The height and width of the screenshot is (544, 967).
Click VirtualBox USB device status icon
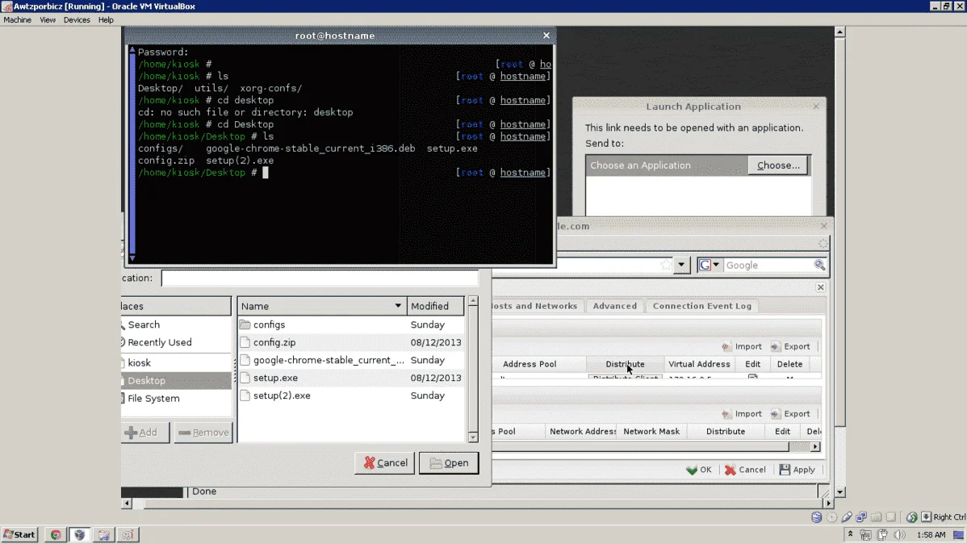pos(846,517)
